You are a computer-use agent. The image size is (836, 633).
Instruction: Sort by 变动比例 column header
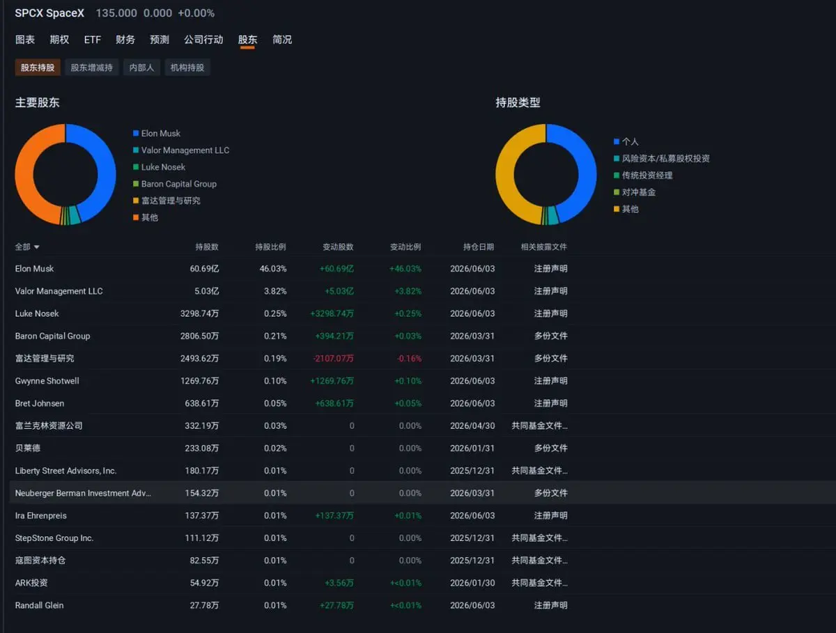coord(405,247)
